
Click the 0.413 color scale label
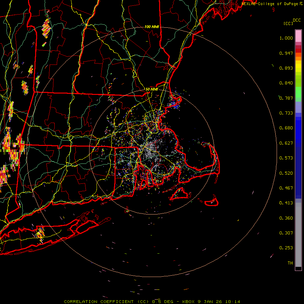tap(286, 203)
